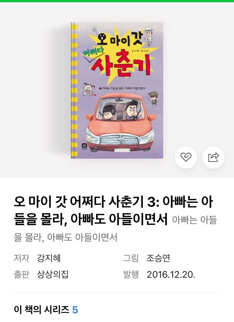Click the 저자 label
Screen dimensions: 234x322
pyautogui.click(x=22, y=258)
